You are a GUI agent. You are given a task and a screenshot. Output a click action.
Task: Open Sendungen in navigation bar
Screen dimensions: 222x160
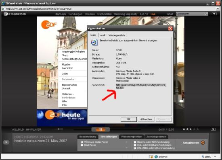point(75,14)
